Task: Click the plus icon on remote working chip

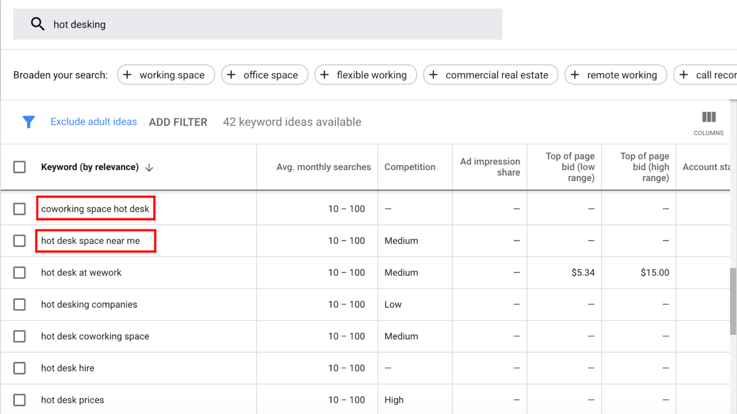Action: point(574,75)
